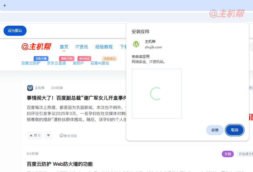
Task: Open the 百度云防护 link
Action: tap(31, 63)
